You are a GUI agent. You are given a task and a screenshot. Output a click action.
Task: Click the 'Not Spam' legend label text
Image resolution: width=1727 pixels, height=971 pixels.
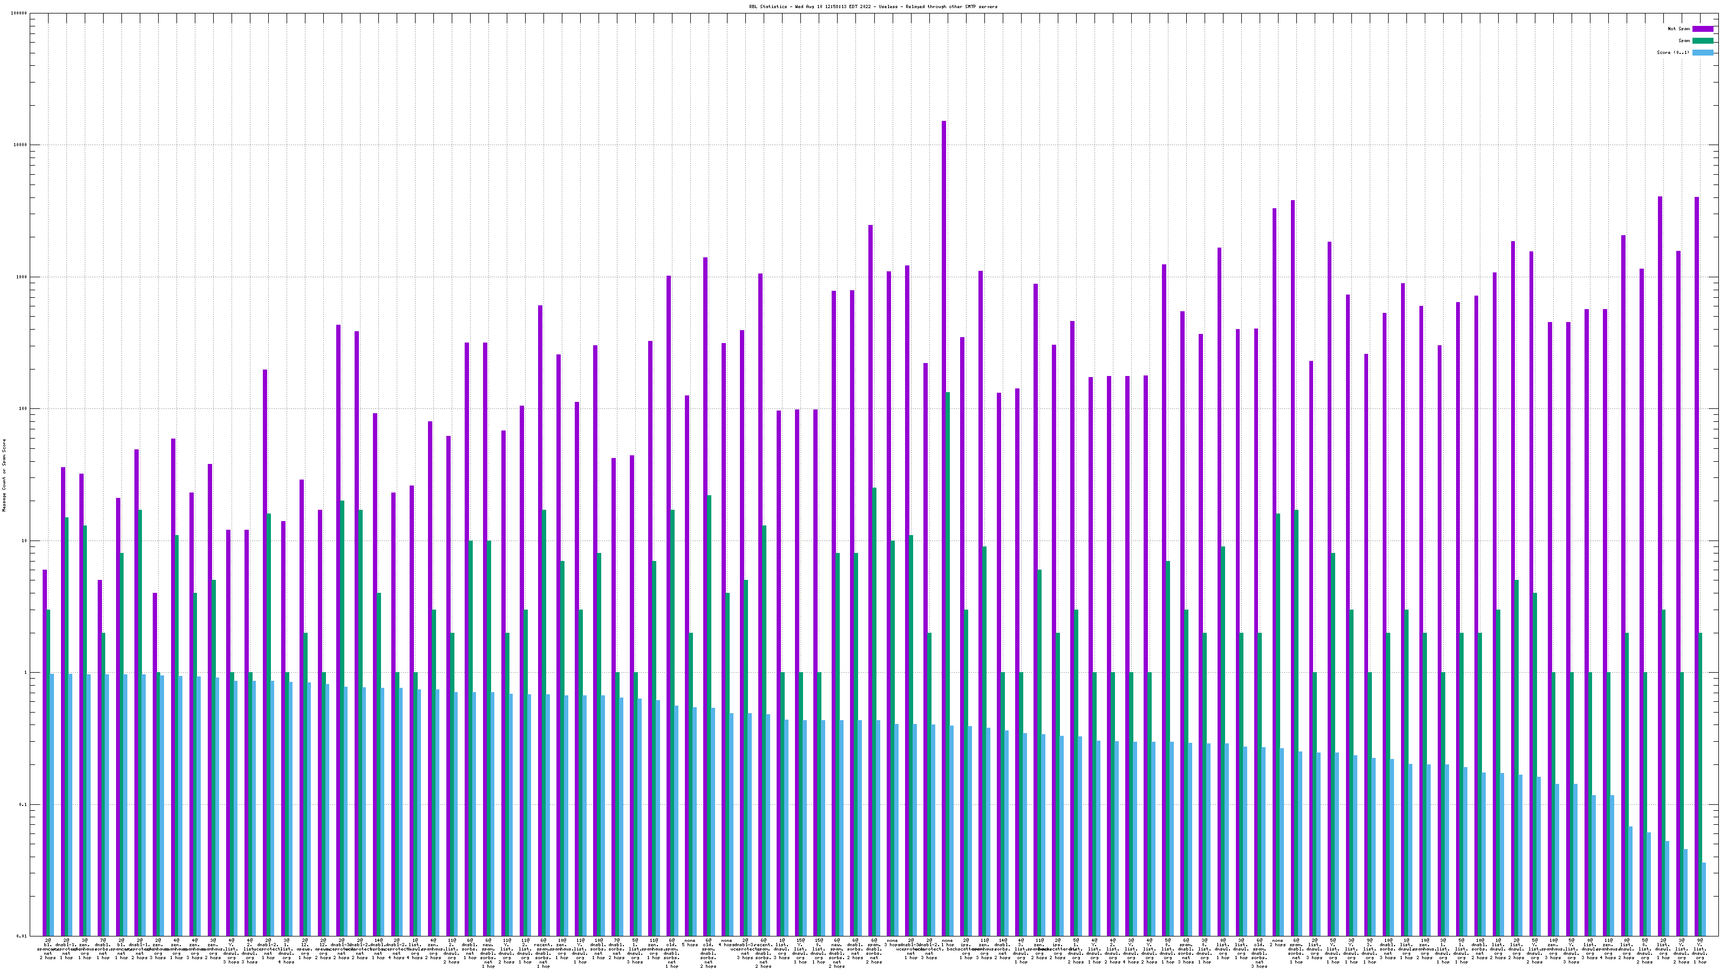pos(1679,29)
